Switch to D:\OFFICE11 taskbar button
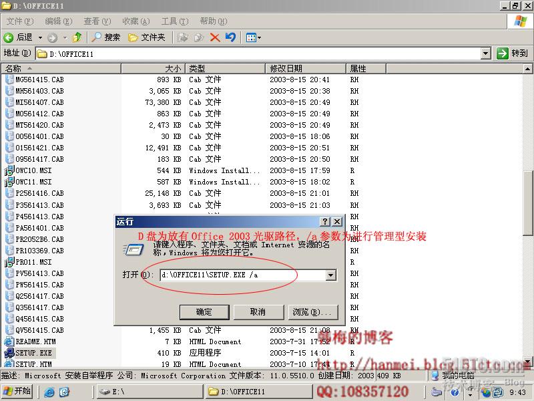Screen dimensions: 534x401 (x=260, y=392)
